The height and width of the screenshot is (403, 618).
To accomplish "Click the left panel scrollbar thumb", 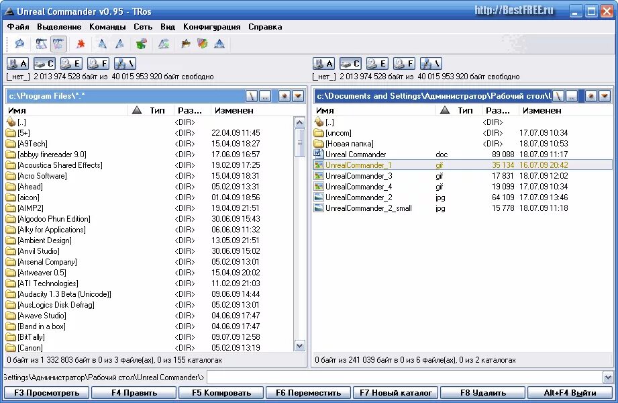I will click(299, 142).
